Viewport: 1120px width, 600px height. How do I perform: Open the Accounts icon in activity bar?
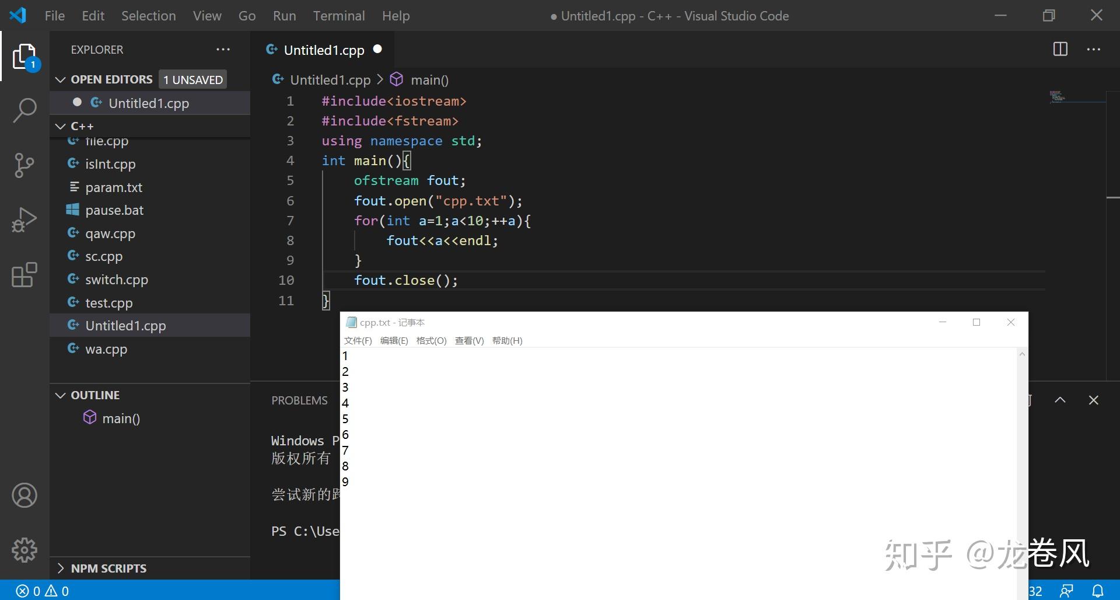coord(24,496)
